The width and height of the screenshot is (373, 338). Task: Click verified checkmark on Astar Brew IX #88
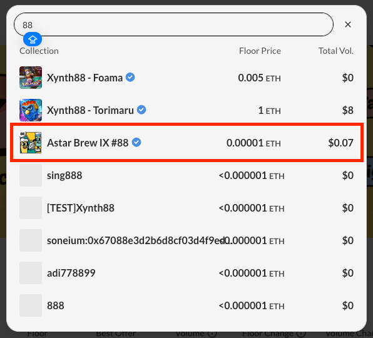point(136,142)
